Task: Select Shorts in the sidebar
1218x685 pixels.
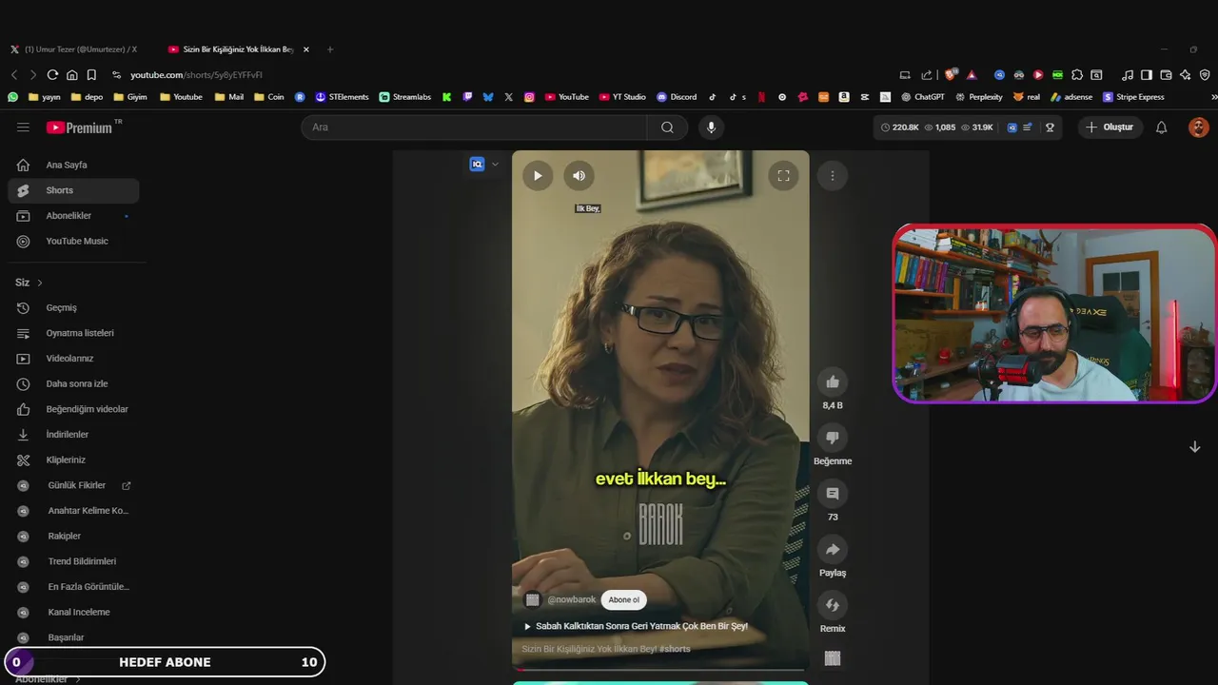Action: pyautogui.click(x=73, y=190)
